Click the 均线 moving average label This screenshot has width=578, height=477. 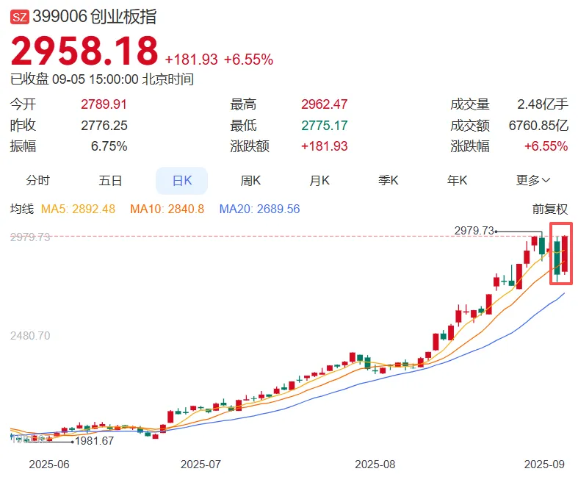pos(22,209)
